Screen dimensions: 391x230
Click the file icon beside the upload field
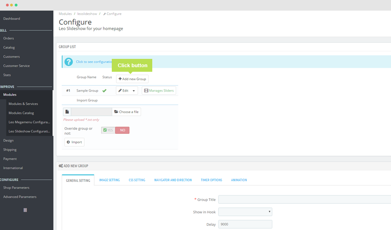click(x=67, y=112)
